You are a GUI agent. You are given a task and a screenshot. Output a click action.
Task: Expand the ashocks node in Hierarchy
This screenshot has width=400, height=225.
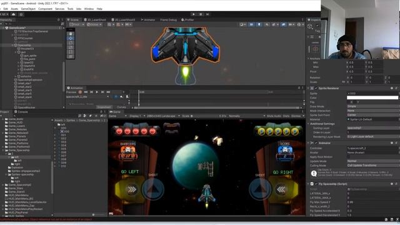click(x=16, y=76)
